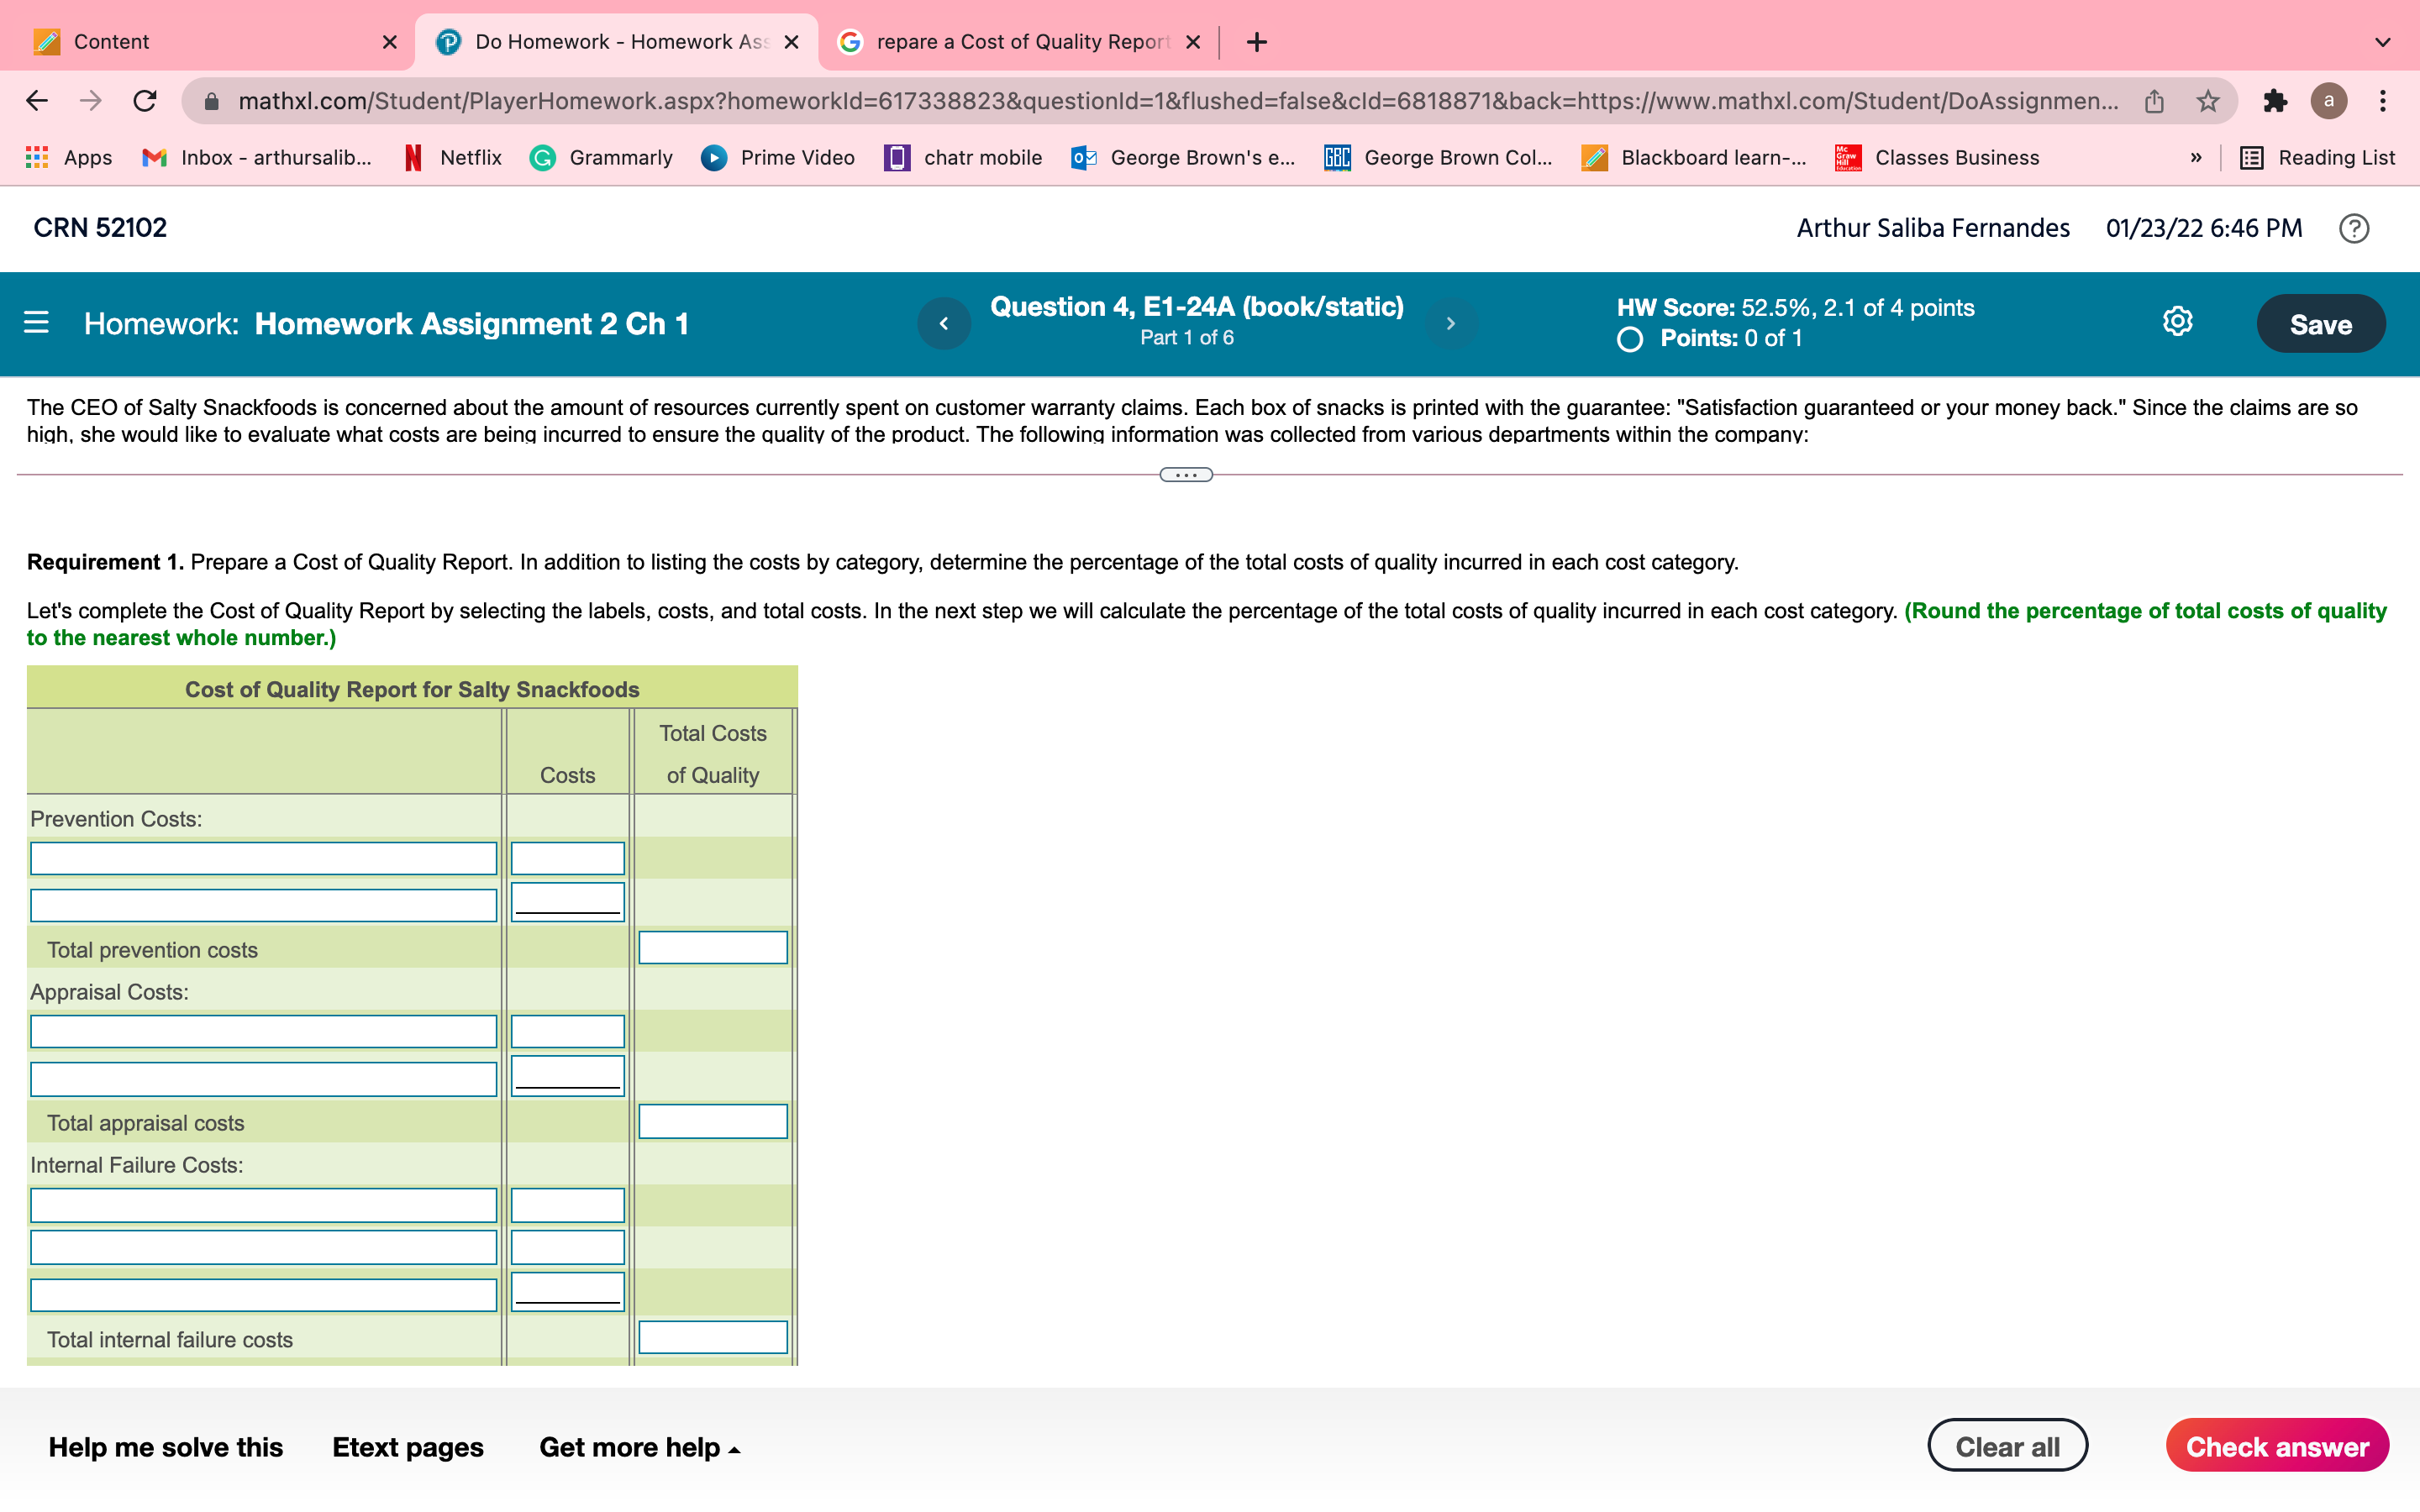Reload the page
Screen dimensions: 2420x1512
pos(145,101)
